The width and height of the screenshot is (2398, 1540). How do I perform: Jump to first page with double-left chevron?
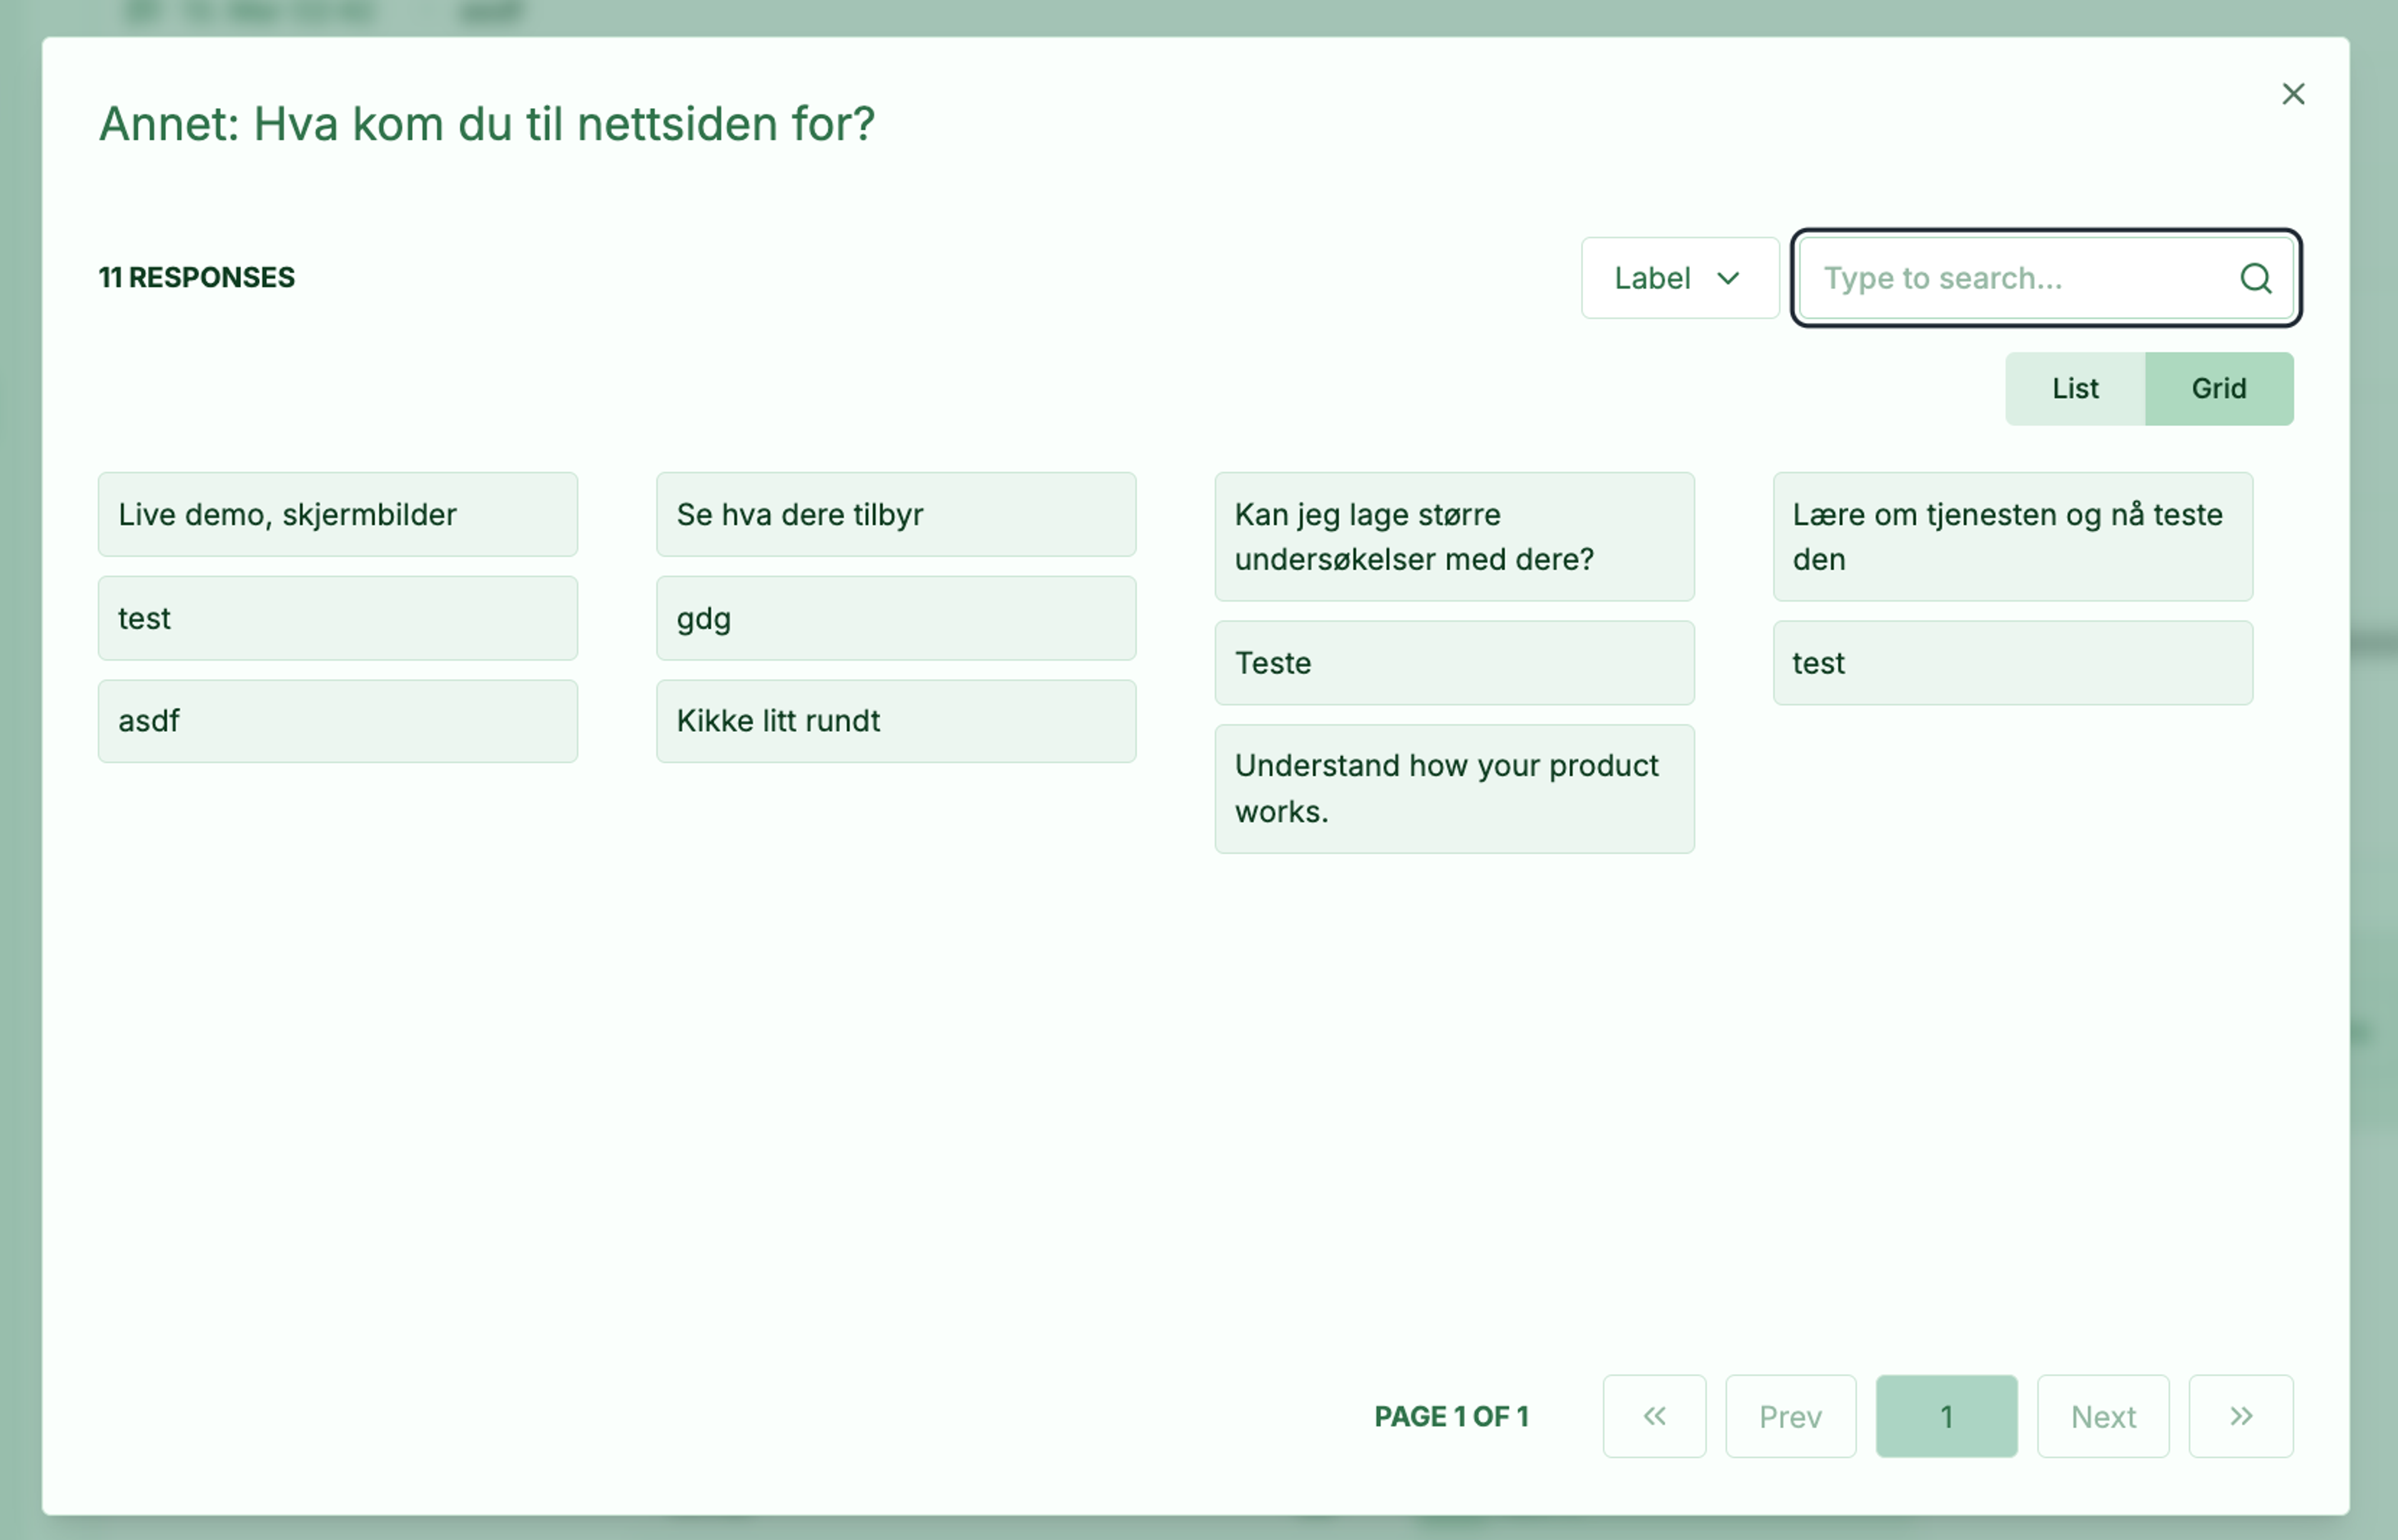tap(1654, 1416)
